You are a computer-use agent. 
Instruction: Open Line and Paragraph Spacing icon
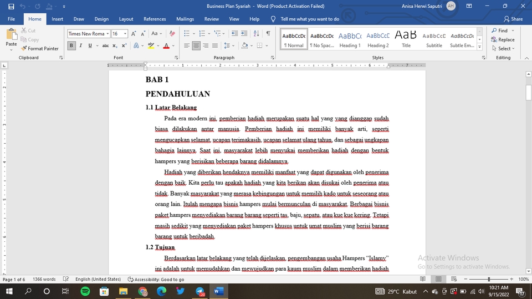[x=227, y=45]
